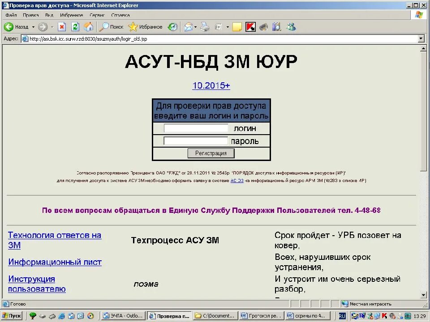
Task: Click the system tray clock 13:29
Action: click(x=420, y=316)
